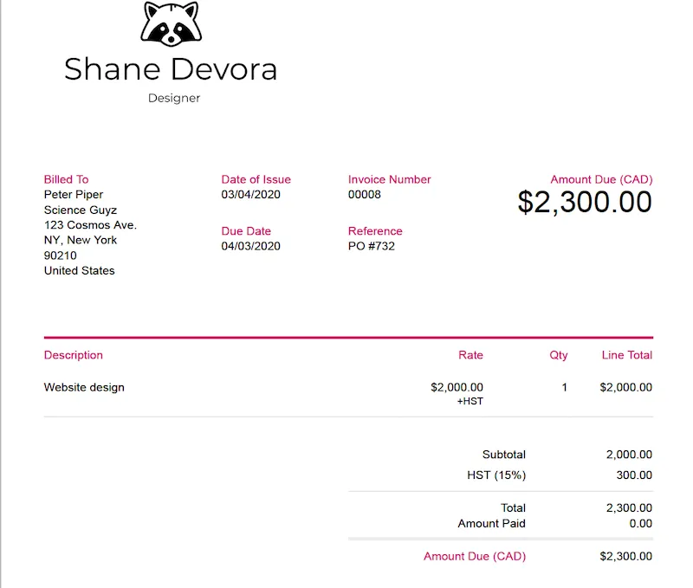The width and height of the screenshot is (693, 588).
Task: Click the due date 04/03/2020
Action: tap(251, 247)
